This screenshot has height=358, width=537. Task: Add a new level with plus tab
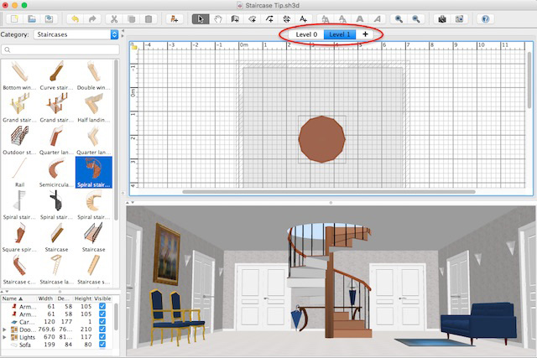(365, 34)
